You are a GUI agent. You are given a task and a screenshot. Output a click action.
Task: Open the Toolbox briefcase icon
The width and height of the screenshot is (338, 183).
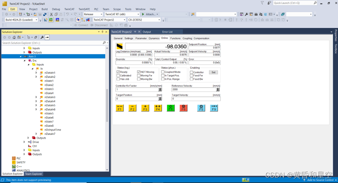pyautogui.click(x=256, y=14)
